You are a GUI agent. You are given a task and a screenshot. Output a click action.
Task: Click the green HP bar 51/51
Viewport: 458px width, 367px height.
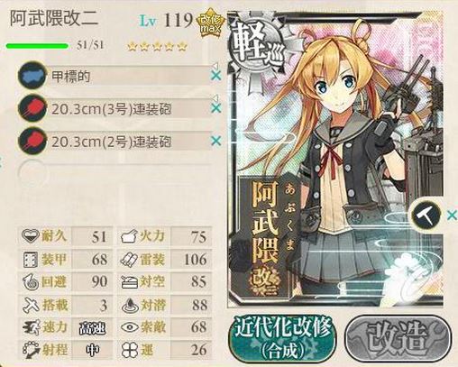pyautogui.click(x=37, y=46)
